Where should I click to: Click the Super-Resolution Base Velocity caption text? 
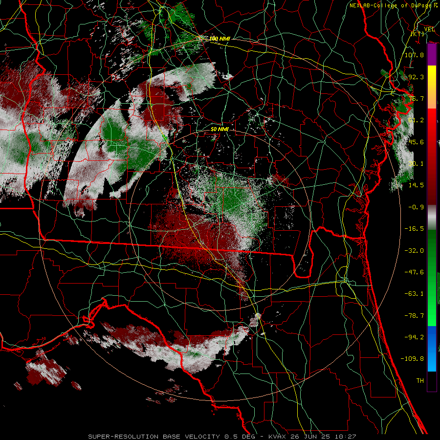tap(221, 437)
